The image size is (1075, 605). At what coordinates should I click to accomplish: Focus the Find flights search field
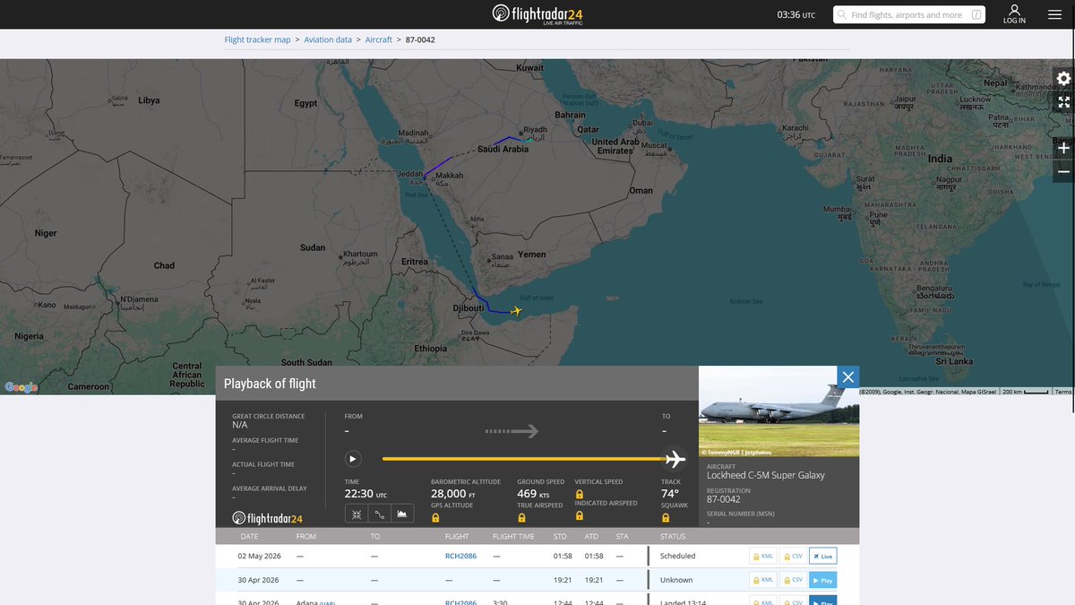coord(907,14)
